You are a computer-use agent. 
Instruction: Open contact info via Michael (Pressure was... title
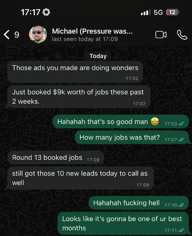coord(92,31)
